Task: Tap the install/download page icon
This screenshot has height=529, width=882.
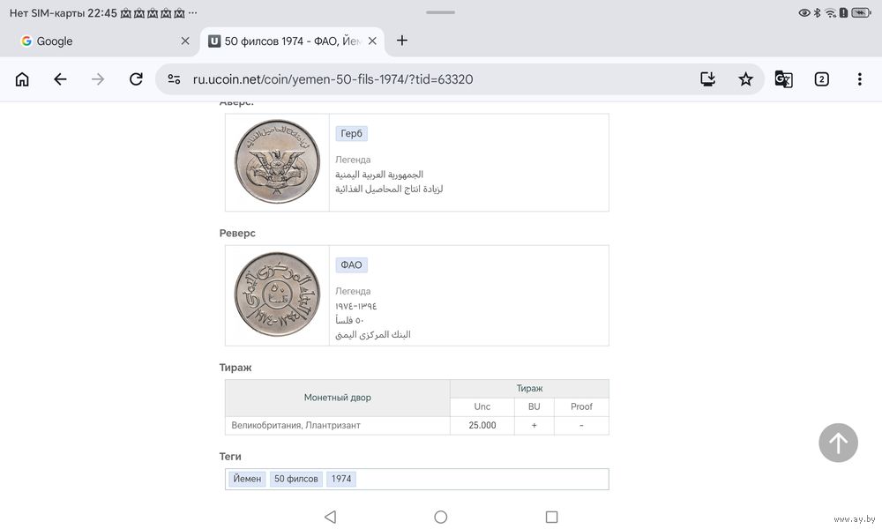Action: pyautogui.click(x=707, y=79)
